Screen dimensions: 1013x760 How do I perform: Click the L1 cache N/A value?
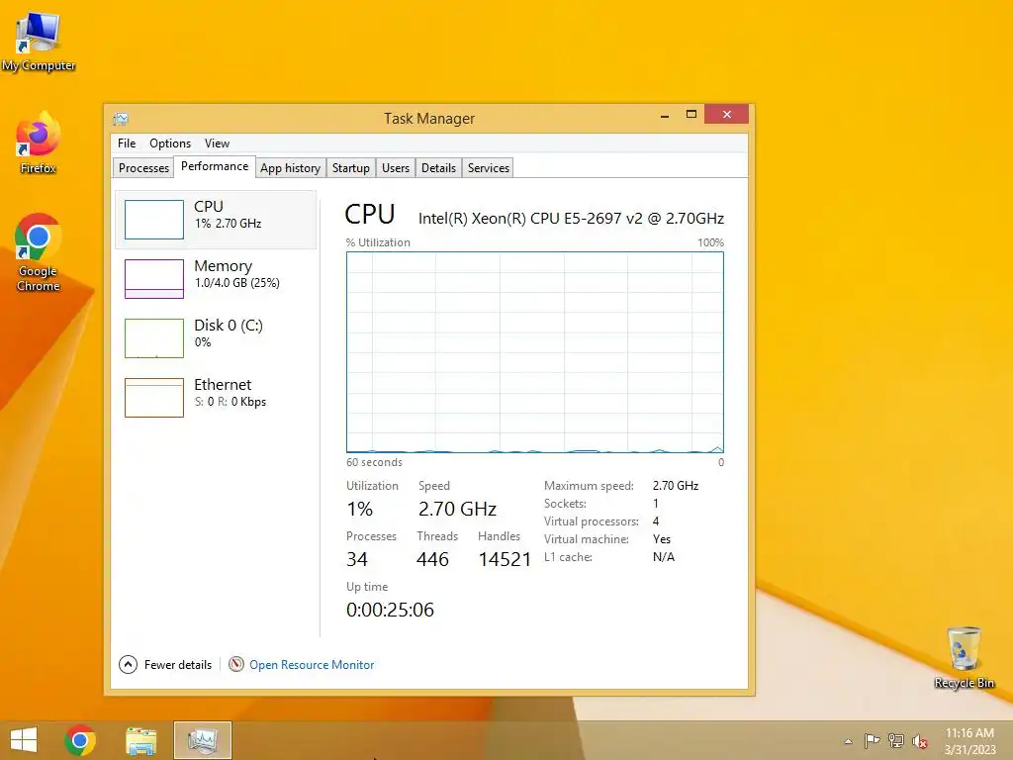pyautogui.click(x=664, y=557)
